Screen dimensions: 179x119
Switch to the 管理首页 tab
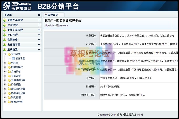[54, 15]
